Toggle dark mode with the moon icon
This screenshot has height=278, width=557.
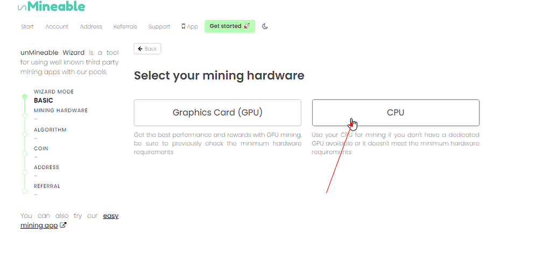(265, 26)
